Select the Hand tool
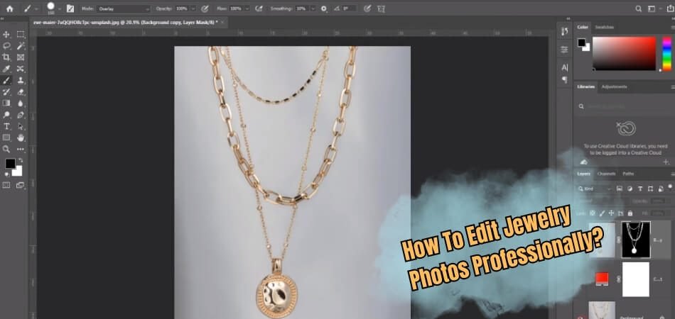This screenshot has width=675, height=319. [x=20, y=138]
